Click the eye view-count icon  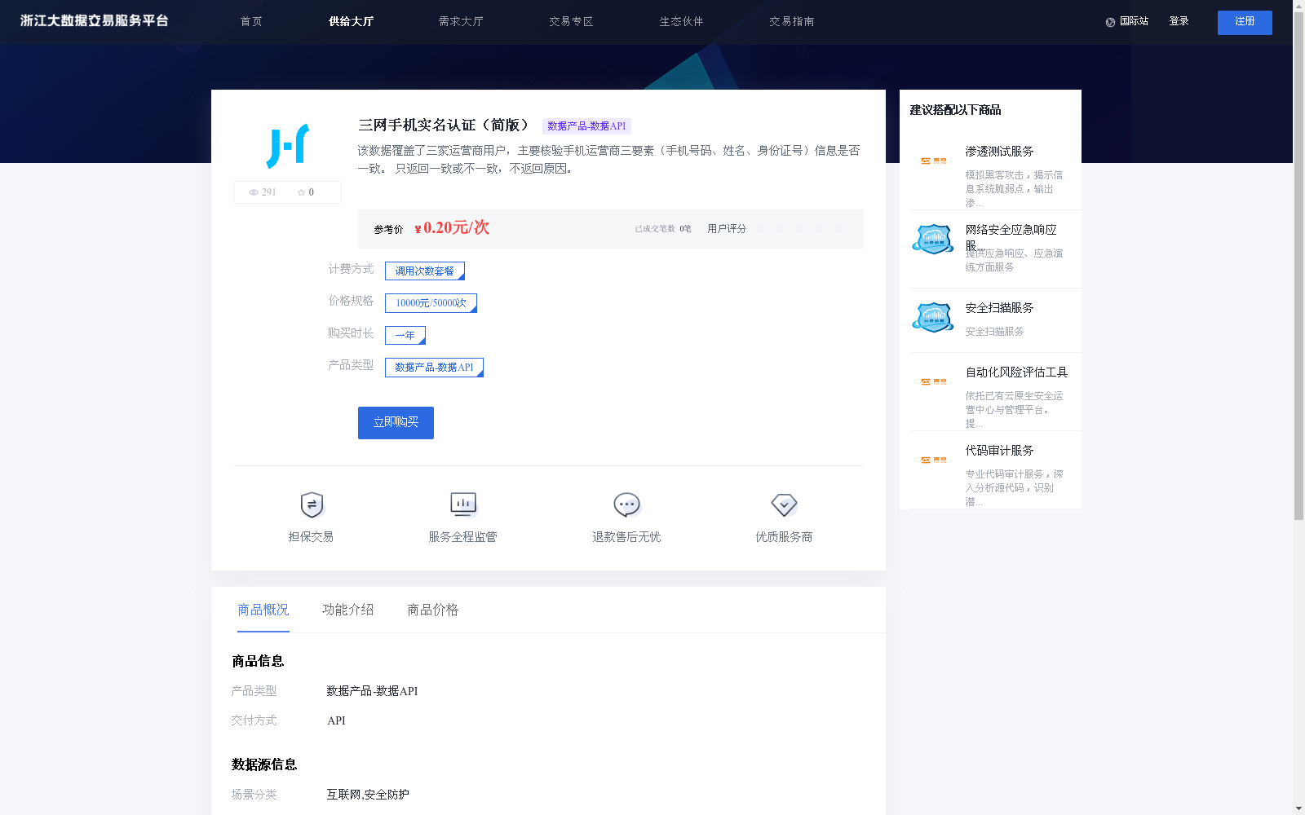click(254, 192)
